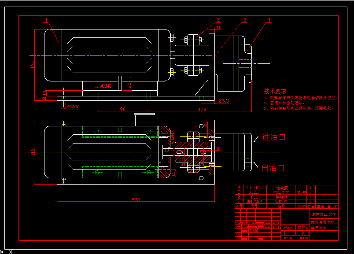
Task: Select the 进油口 oil inlet label
Action: (x=273, y=137)
